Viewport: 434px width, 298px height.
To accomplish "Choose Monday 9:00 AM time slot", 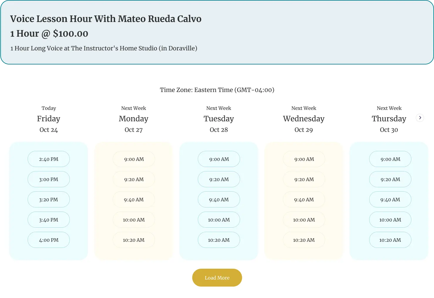I will [x=134, y=159].
